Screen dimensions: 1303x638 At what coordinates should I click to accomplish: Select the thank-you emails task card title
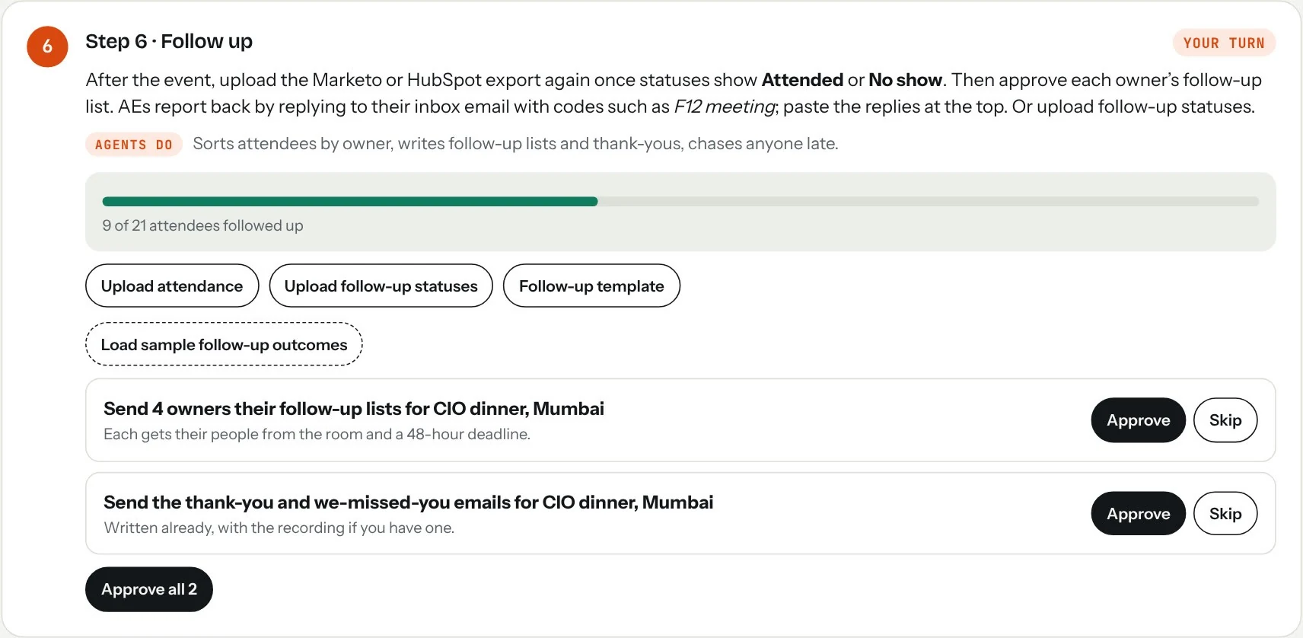[x=409, y=502]
